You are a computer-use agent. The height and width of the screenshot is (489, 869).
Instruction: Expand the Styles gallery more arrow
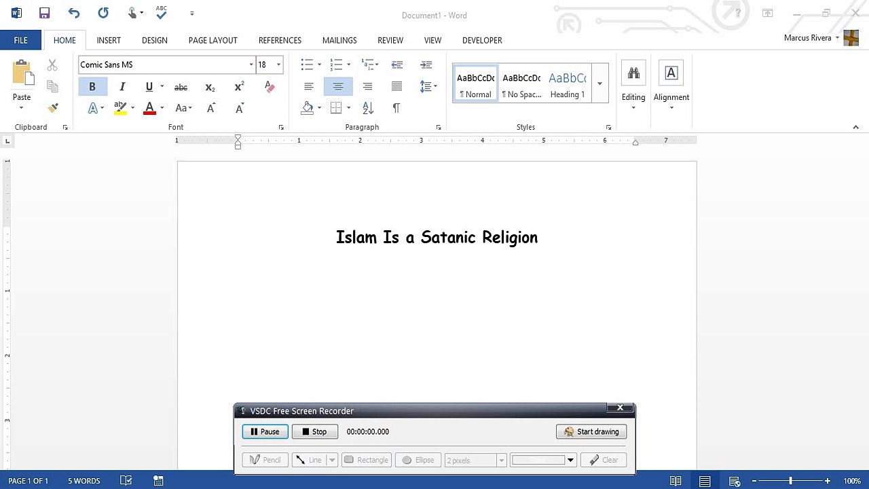[599, 83]
